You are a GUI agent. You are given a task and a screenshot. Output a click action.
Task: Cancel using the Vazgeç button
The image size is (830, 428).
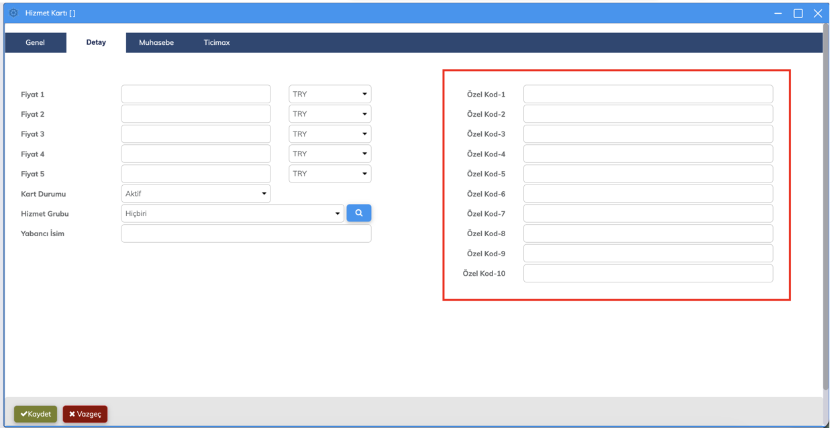[85, 414]
